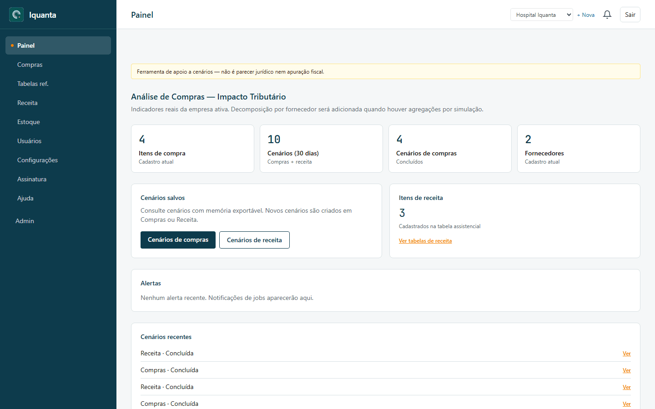655x409 pixels.
Task: Click the Itens de receita count 3
Action: coord(402,213)
